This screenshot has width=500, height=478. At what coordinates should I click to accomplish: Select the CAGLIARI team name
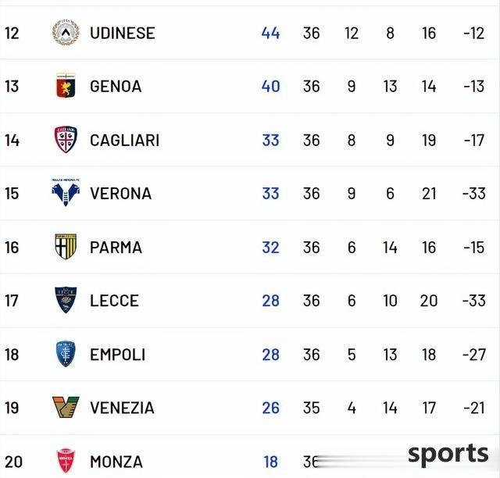pos(124,141)
